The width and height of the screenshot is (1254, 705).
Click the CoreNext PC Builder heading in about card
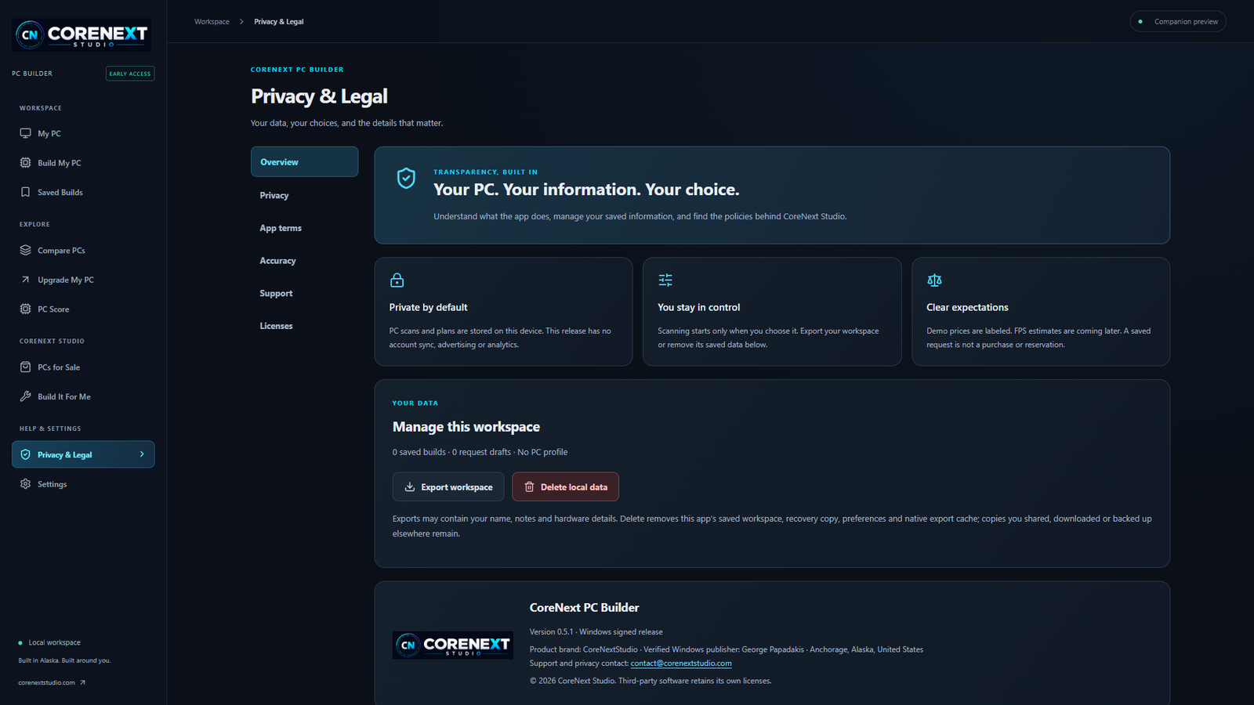(x=584, y=608)
